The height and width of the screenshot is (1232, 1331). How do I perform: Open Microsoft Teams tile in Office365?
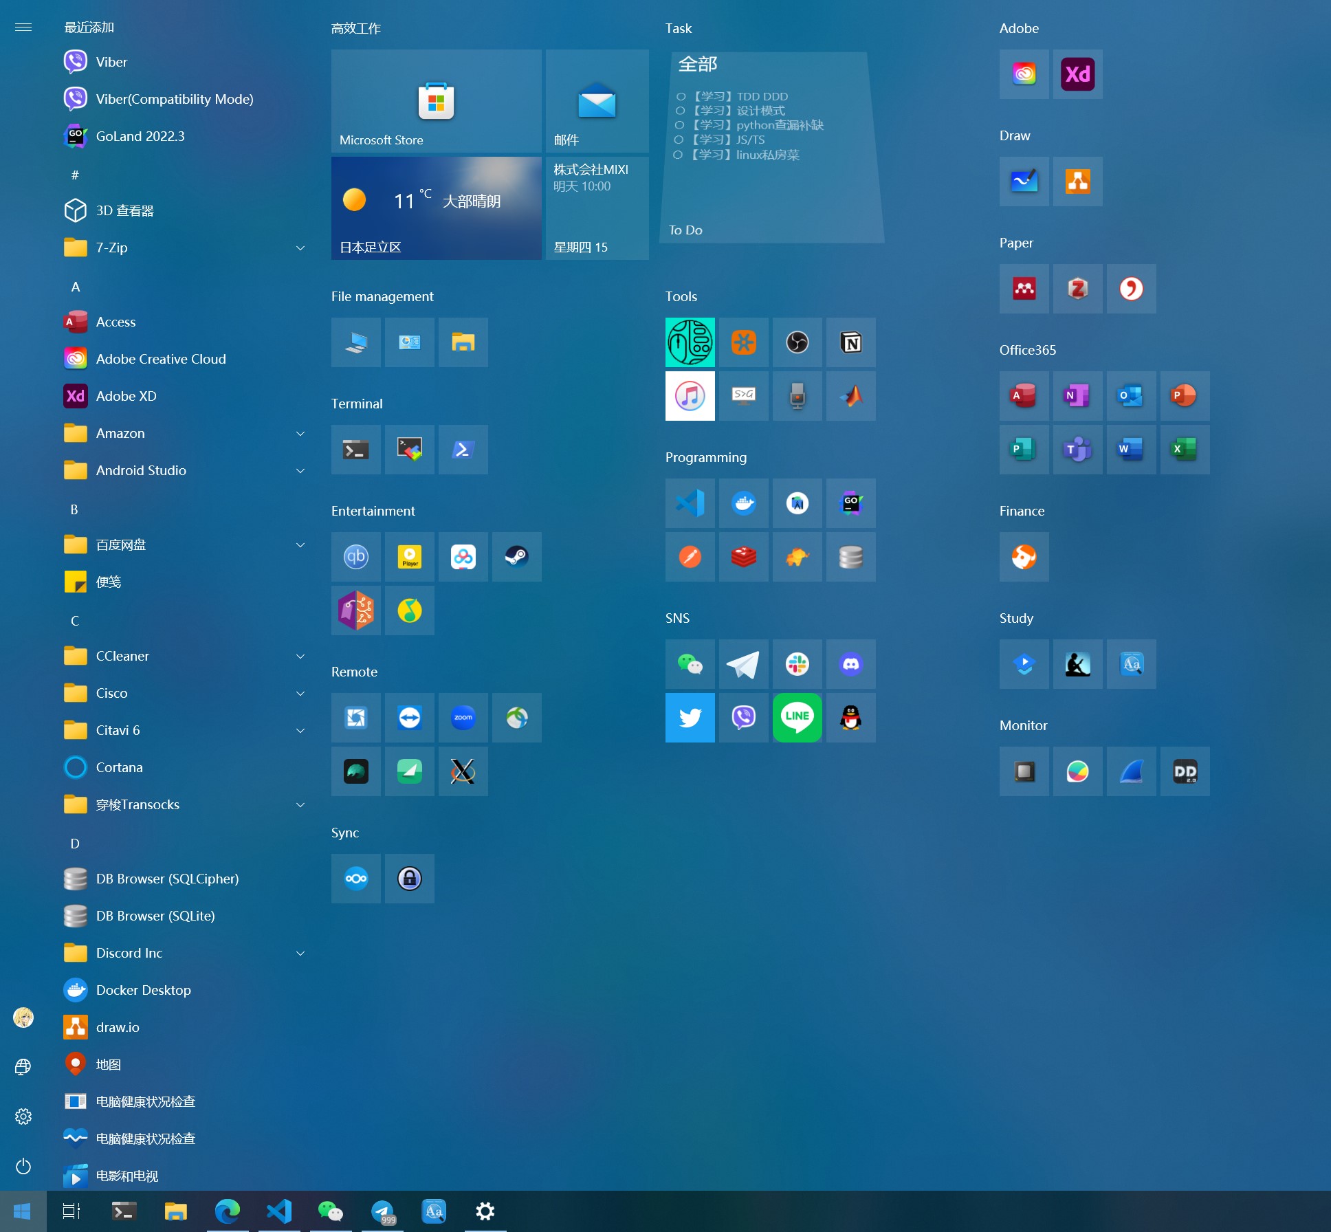click(1077, 450)
